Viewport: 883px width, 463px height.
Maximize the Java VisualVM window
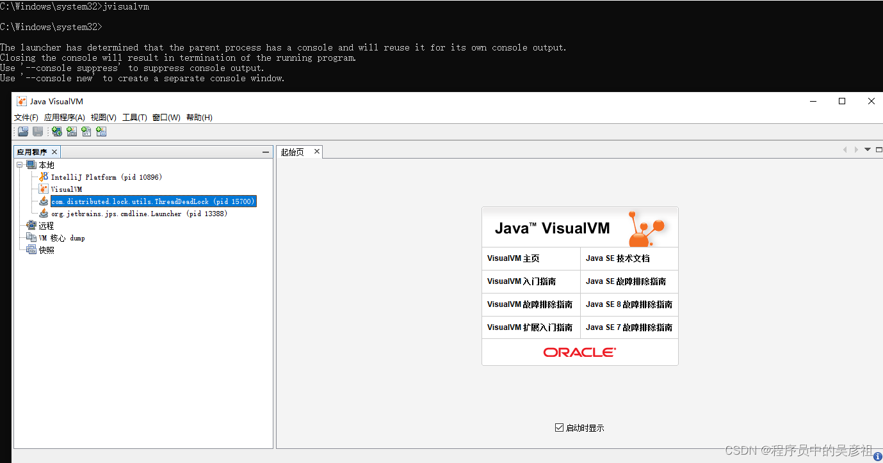[x=842, y=101]
